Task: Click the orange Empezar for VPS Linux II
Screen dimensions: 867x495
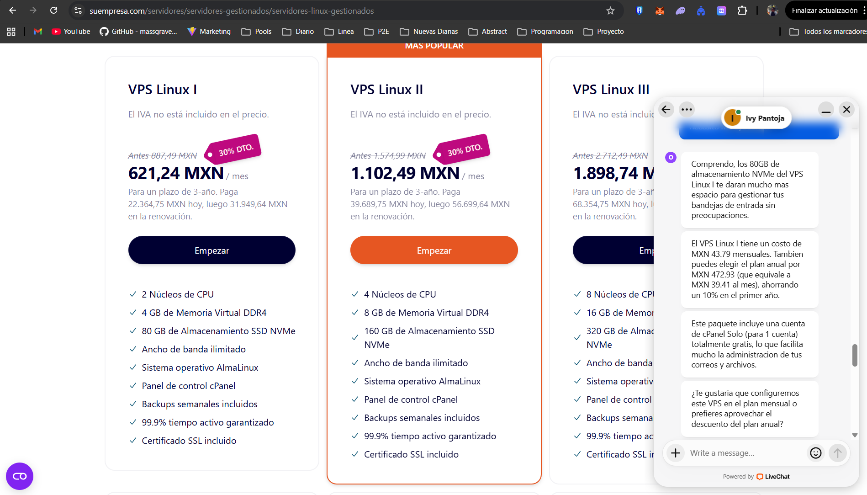Action: pos(434,250)
